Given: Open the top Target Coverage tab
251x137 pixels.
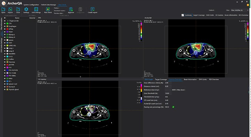Looking at the screenshot, I should click(x=199, y=15).
